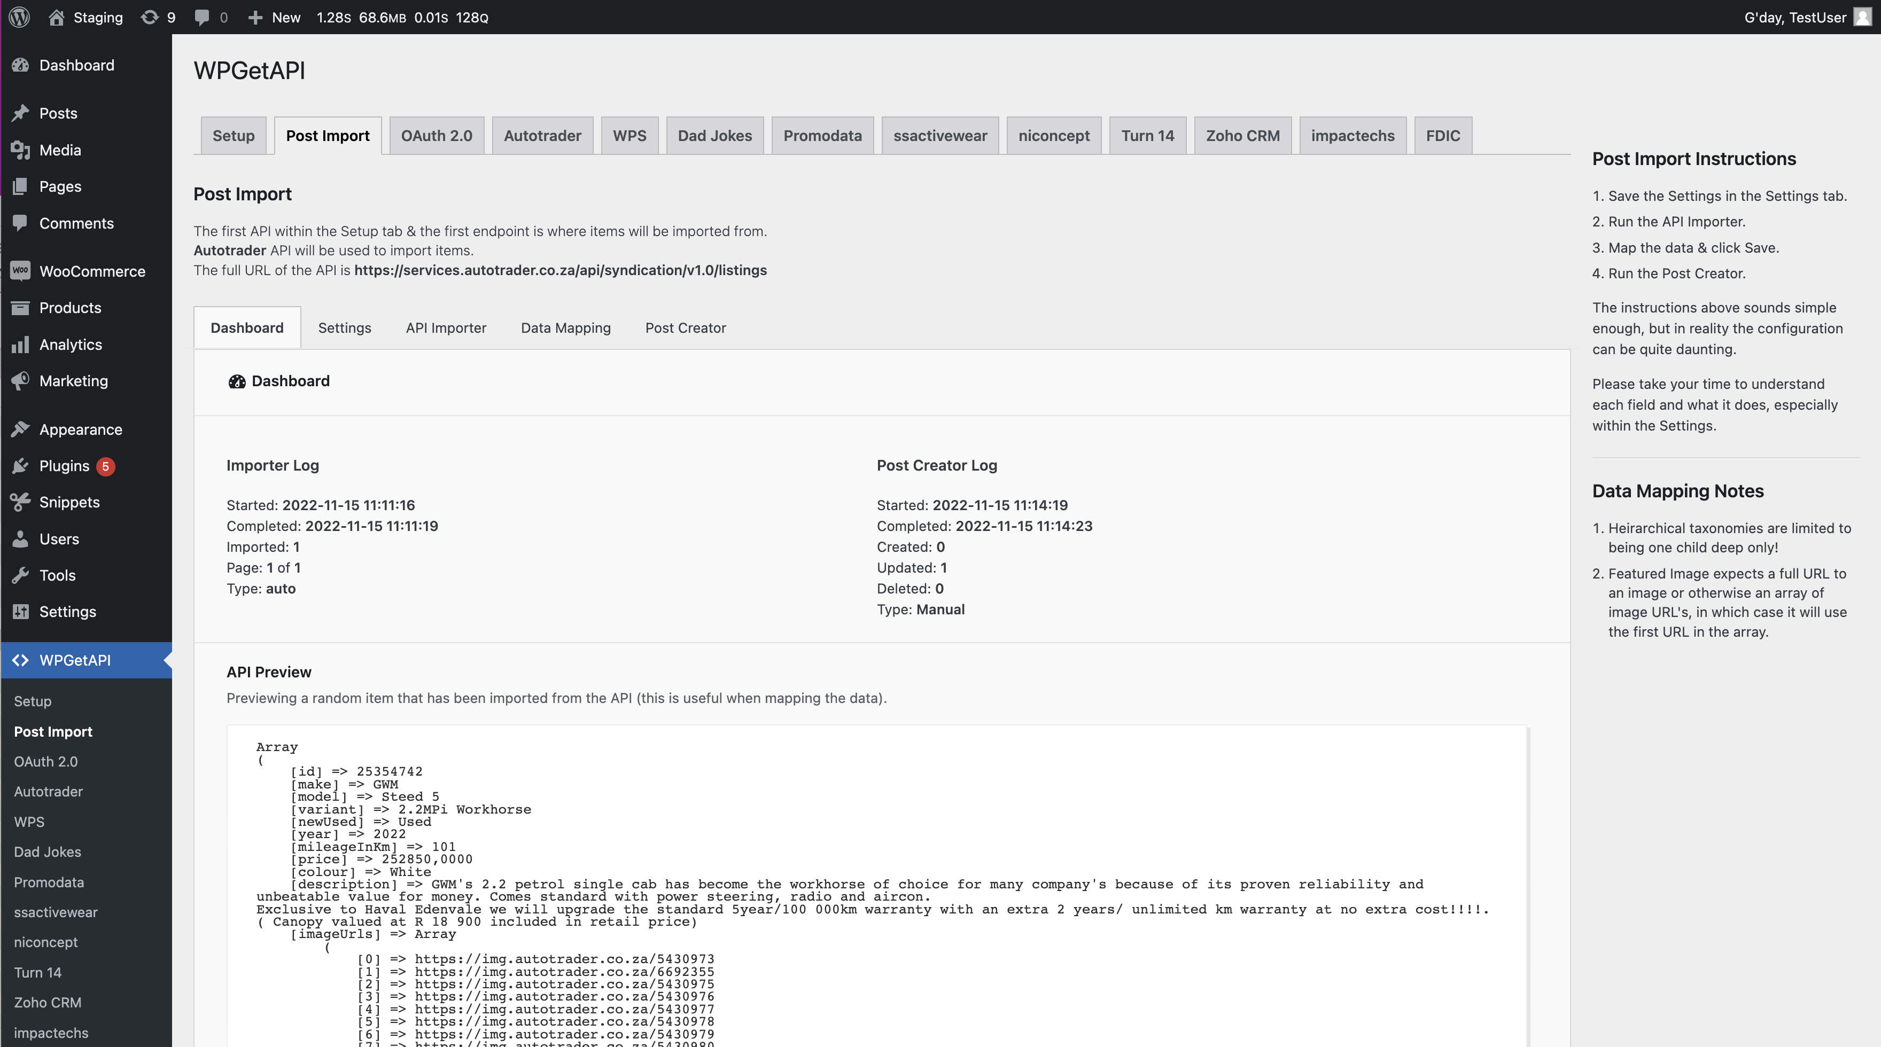Open the Post Creator sub-tab
Viewport: 1881px width, 1047px height.
tap(686, 328)
